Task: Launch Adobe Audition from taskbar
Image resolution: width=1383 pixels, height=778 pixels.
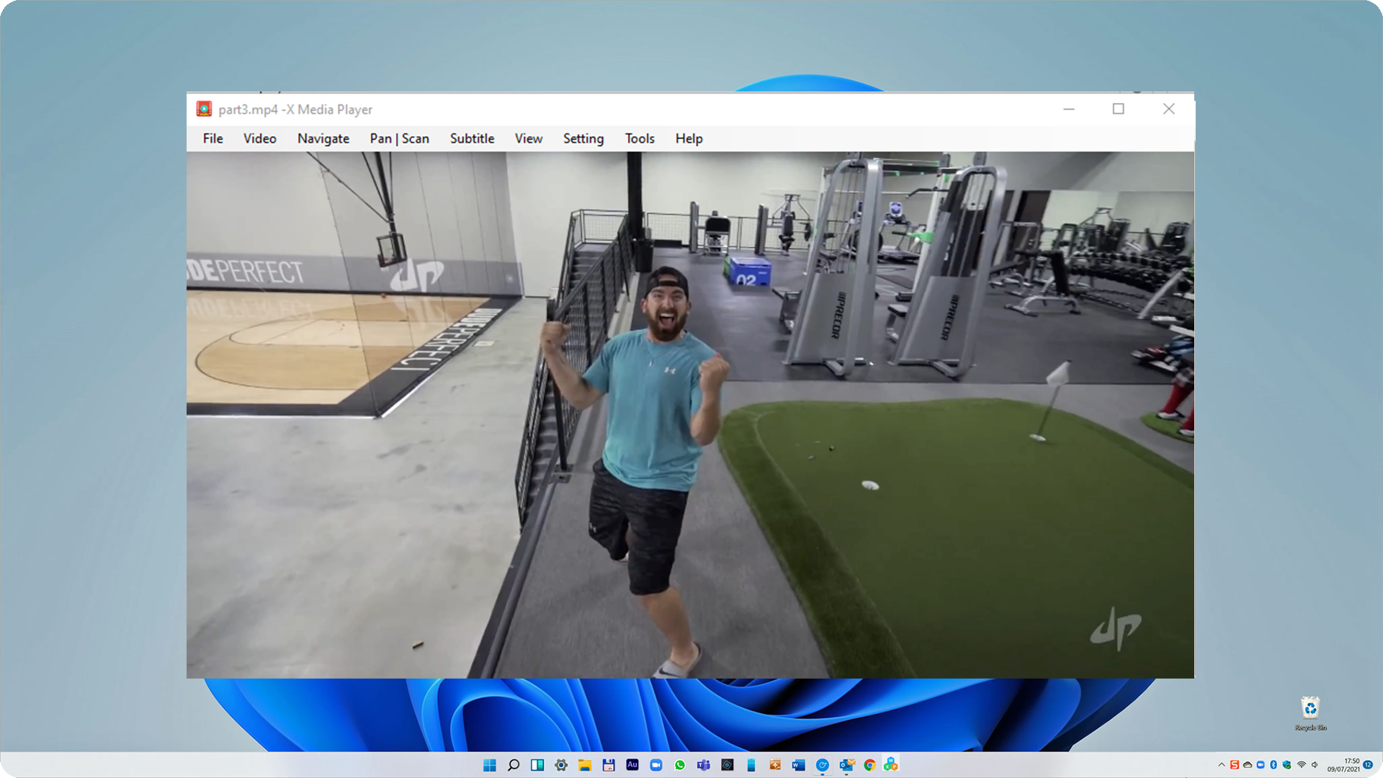Action: click(632, 765)
